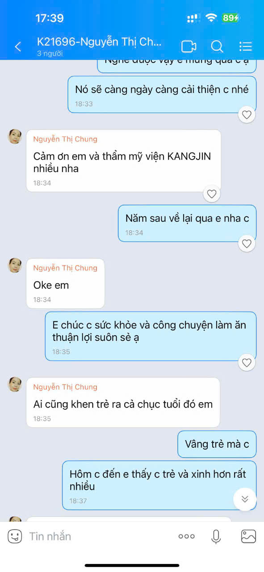
Task: Heart the "Năm sau về lại qua e nha c" message
Action: tap(247, 244)
